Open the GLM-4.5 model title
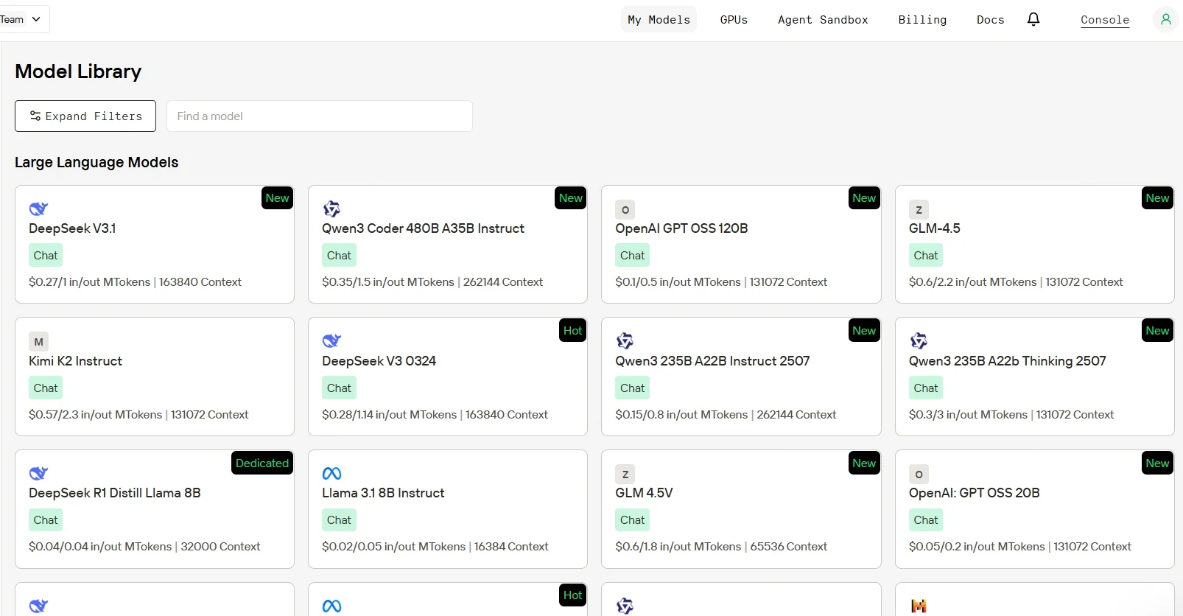Image resolution: width=1183 pixels, height=616 pixels. pyautogui.click(x=934, y=228)
